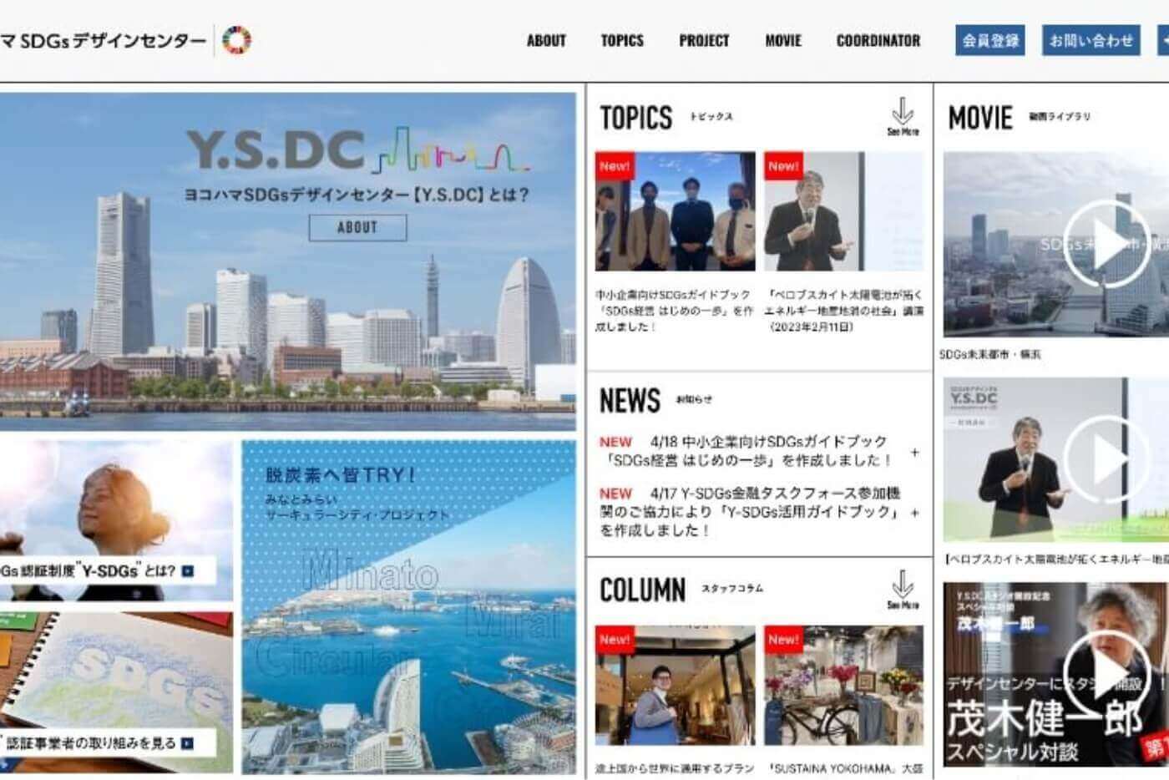
Task: Click the arrow icon beside 認証事業者の取り組みを見る
Action: pos(188,742)
